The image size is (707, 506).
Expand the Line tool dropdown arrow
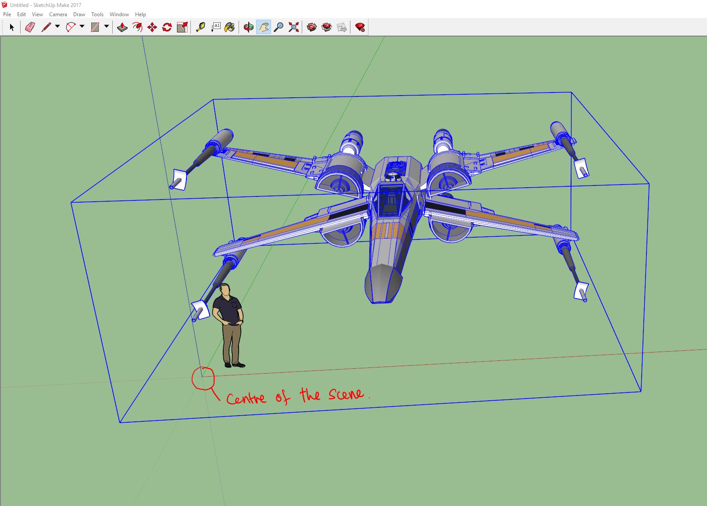pyautogui.click(x=57, y=27)
